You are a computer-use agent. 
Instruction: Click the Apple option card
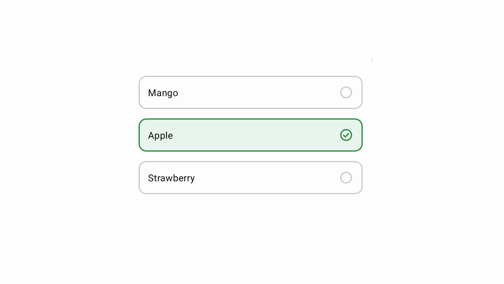point(250,135)
